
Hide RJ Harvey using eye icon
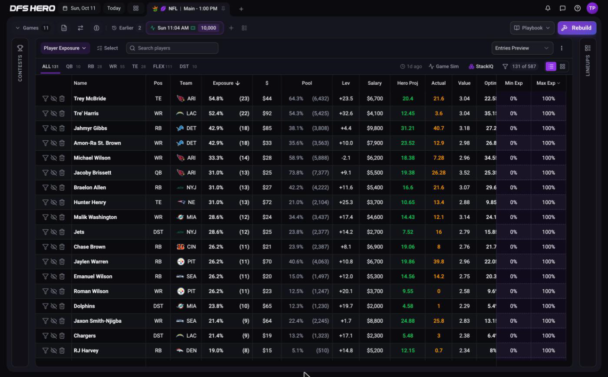pos(54,351)
